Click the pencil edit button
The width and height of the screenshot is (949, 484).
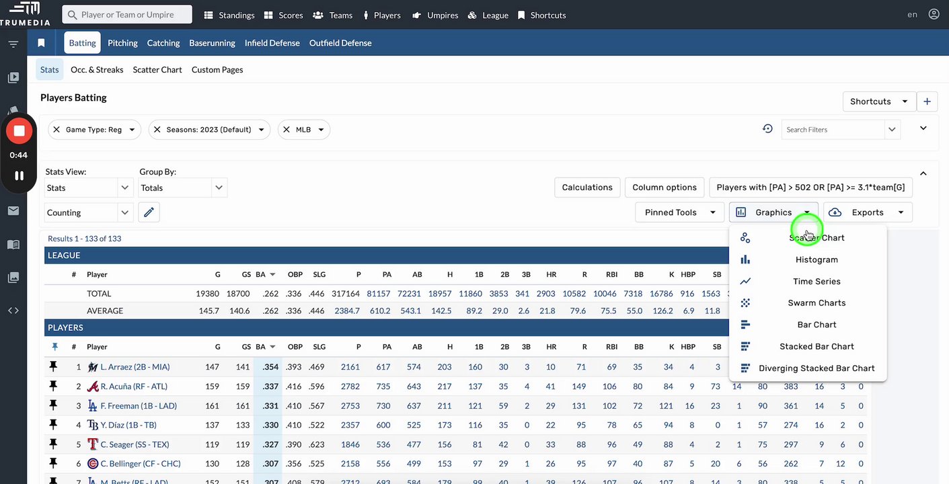point(149,212)
